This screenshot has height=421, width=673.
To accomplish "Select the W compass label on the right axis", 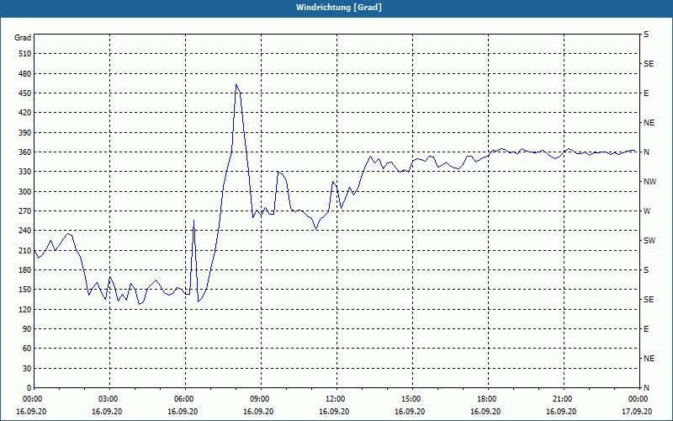I will click(x=647, y=211).
